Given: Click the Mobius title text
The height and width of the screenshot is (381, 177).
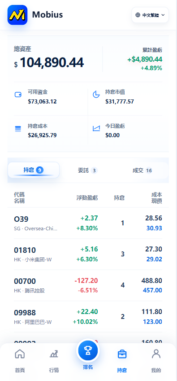Looking at the screenshot, I should coord(47,15).
